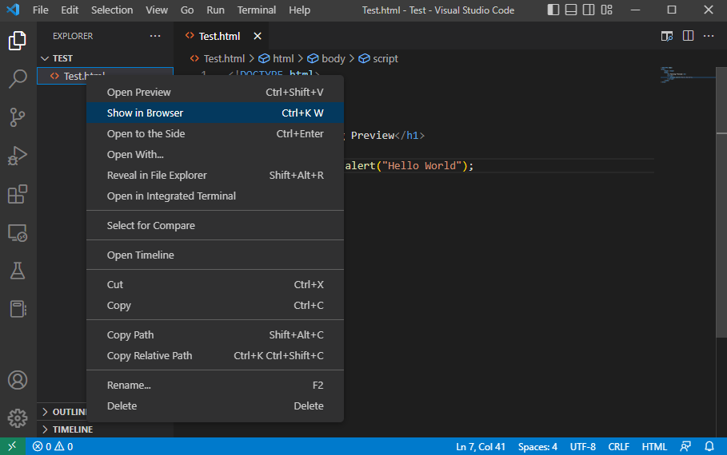Image resolution: width=727 pixels, height=455 pixels.
Task: Open the Accounts menu
Action: point(17,380)
